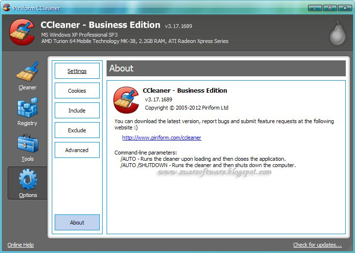Open the Registry section cubes icon

tap(28, 108)
